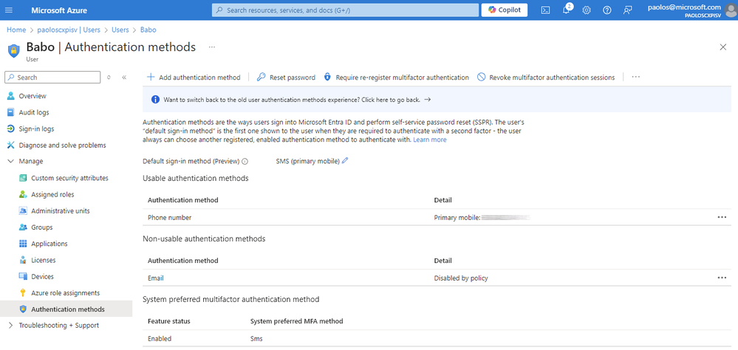Open paoloscxpisv | Users breadcrumb
This screenshot has width=738, height=350.
[69, 30]
